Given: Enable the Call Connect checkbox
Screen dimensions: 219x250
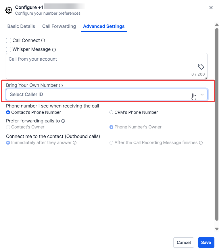Looking at the screenshot, I should [x=9, y=41].
